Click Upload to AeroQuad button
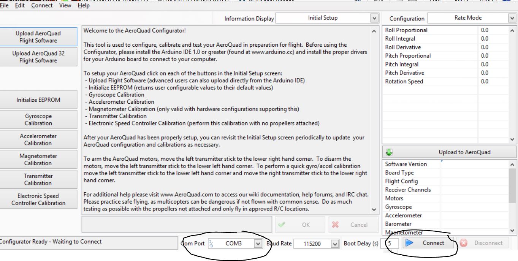 click(449, 152)
